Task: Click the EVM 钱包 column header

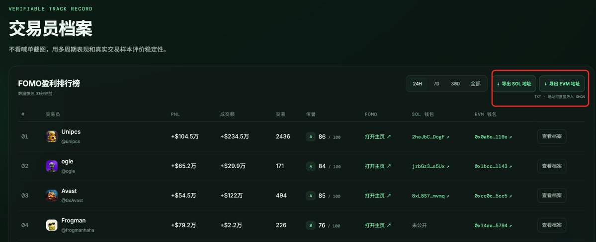Action: [x=485, y=114]
